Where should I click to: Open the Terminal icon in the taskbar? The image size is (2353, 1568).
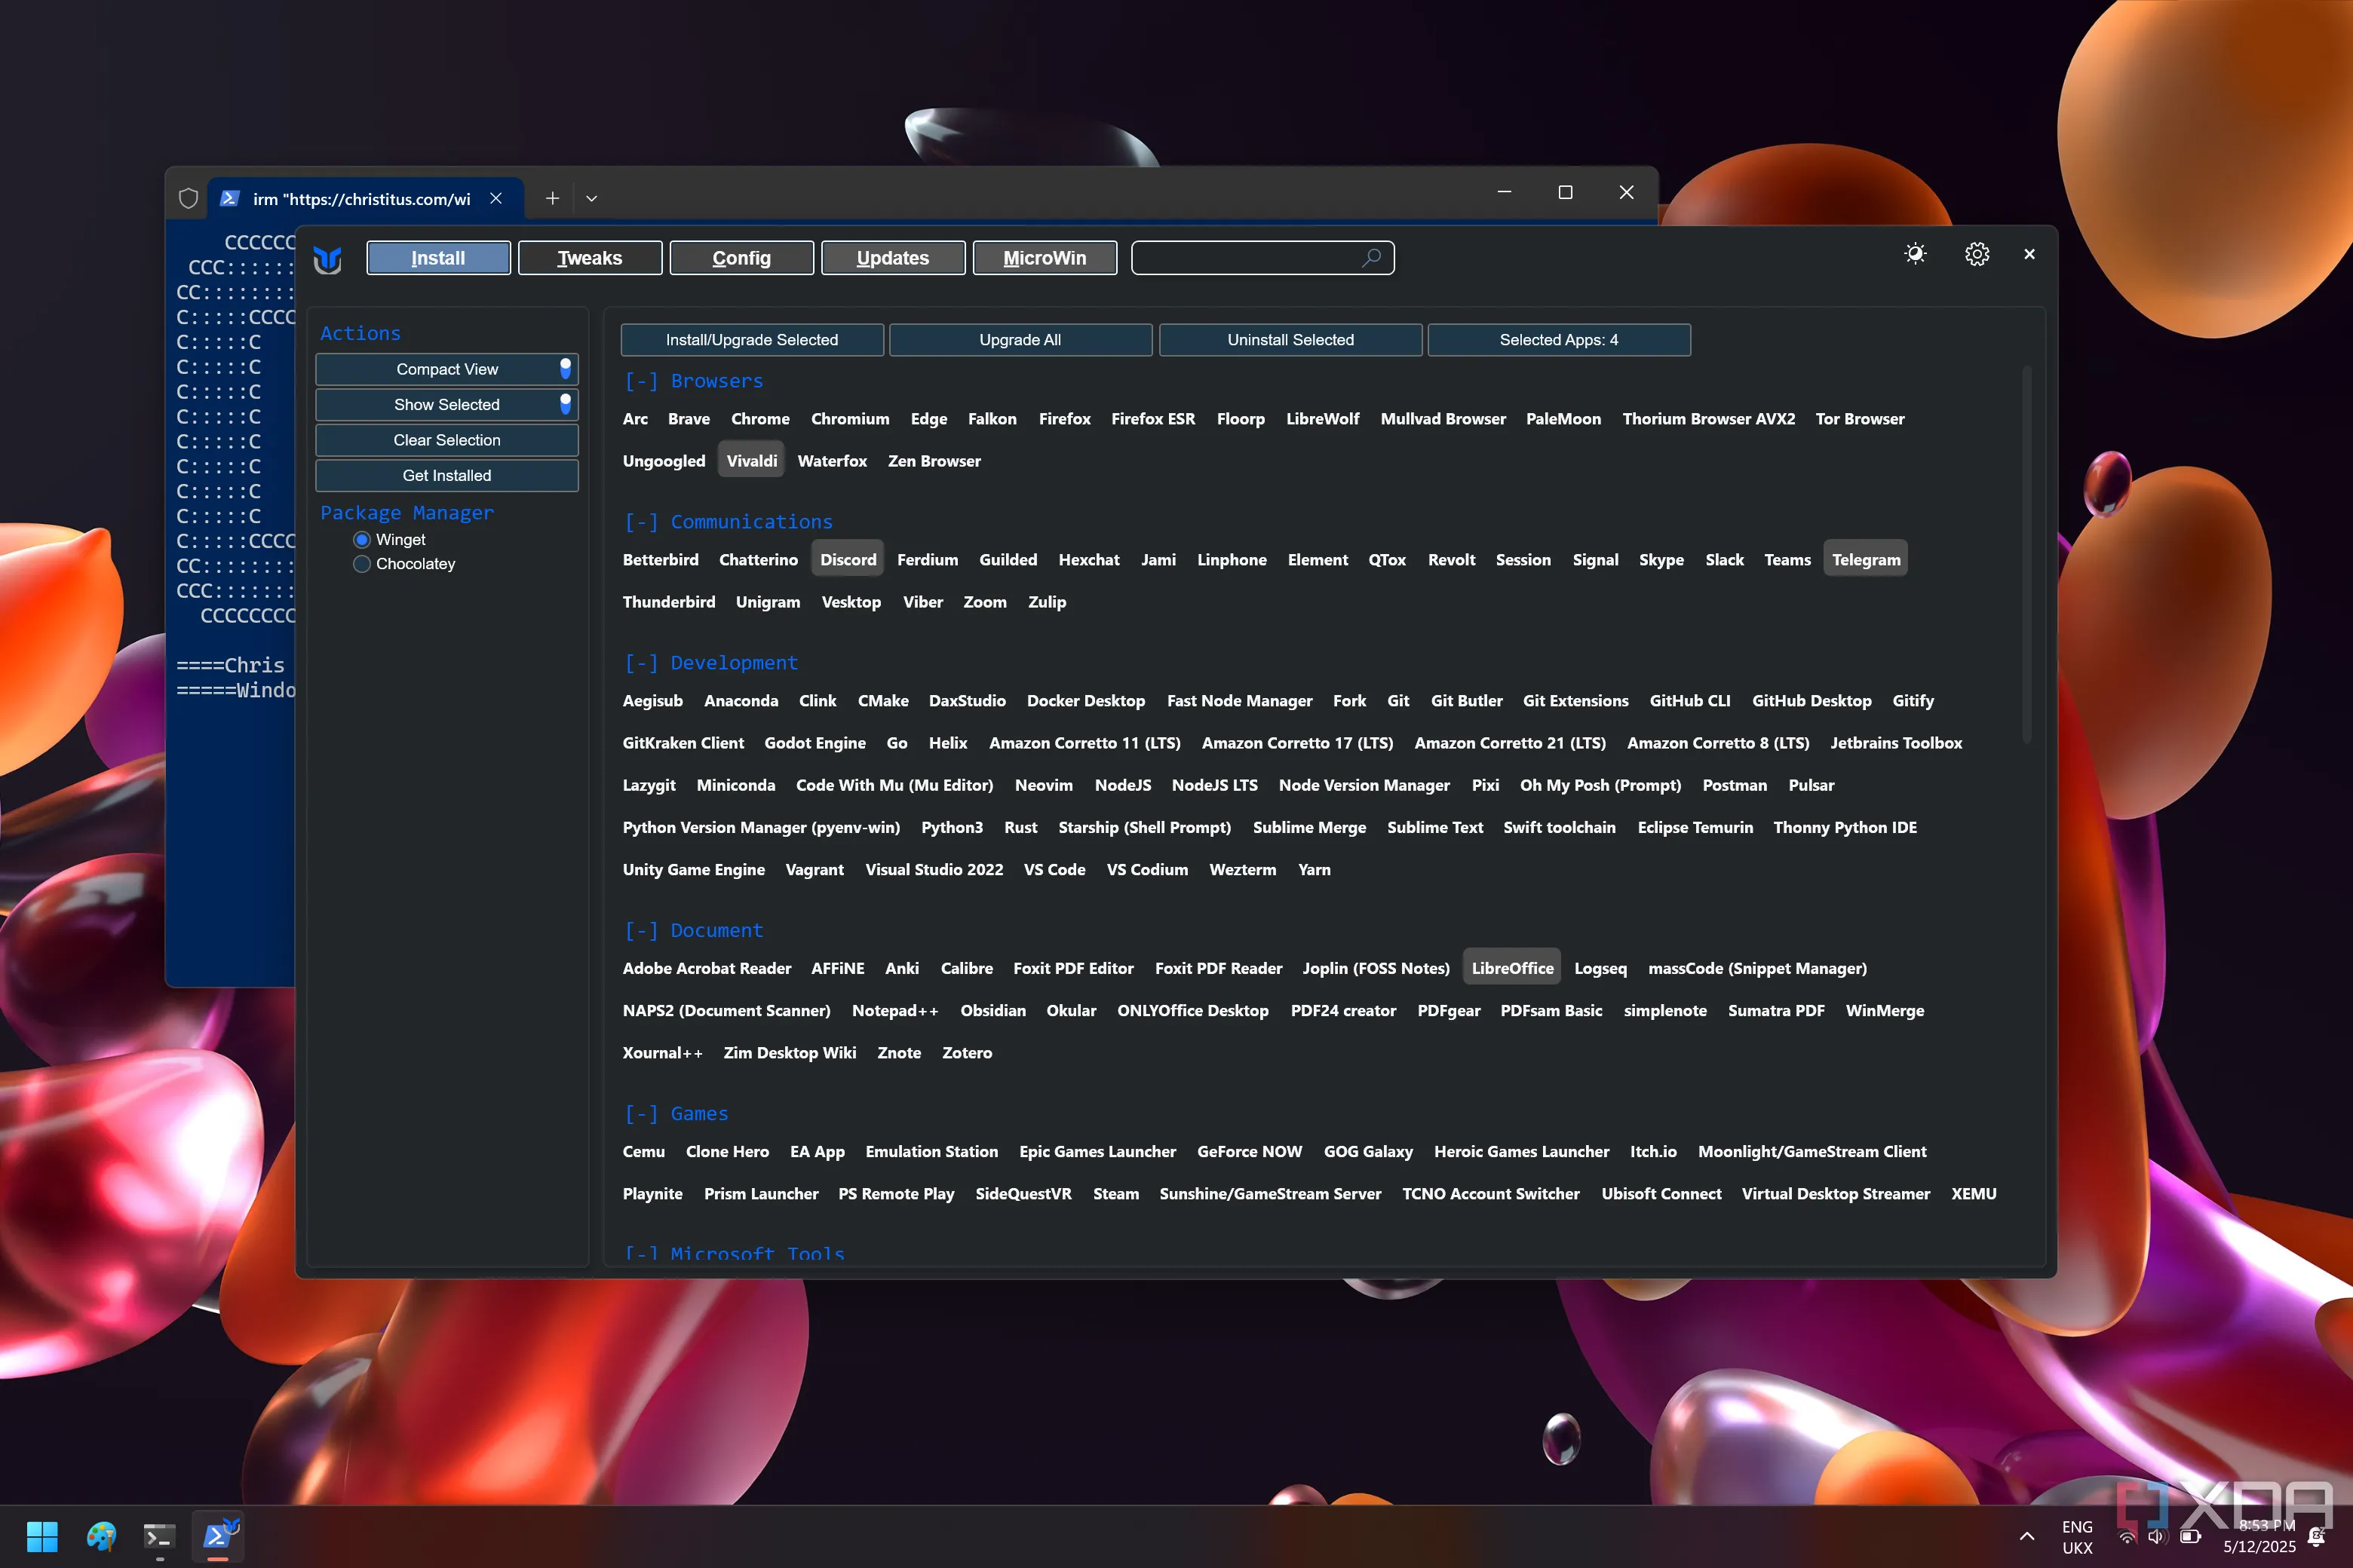160,1536
